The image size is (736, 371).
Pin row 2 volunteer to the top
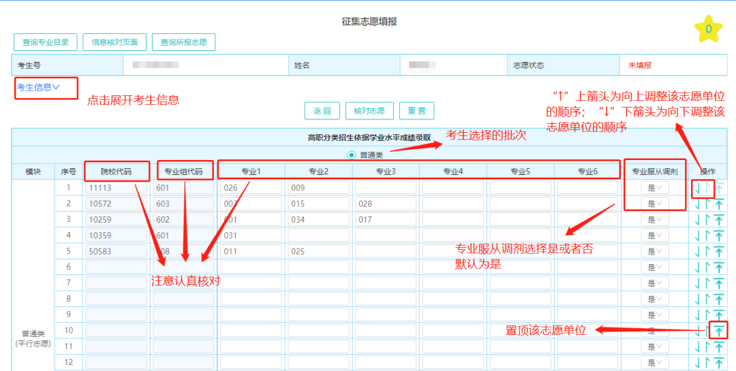click(x=719, y=204)
